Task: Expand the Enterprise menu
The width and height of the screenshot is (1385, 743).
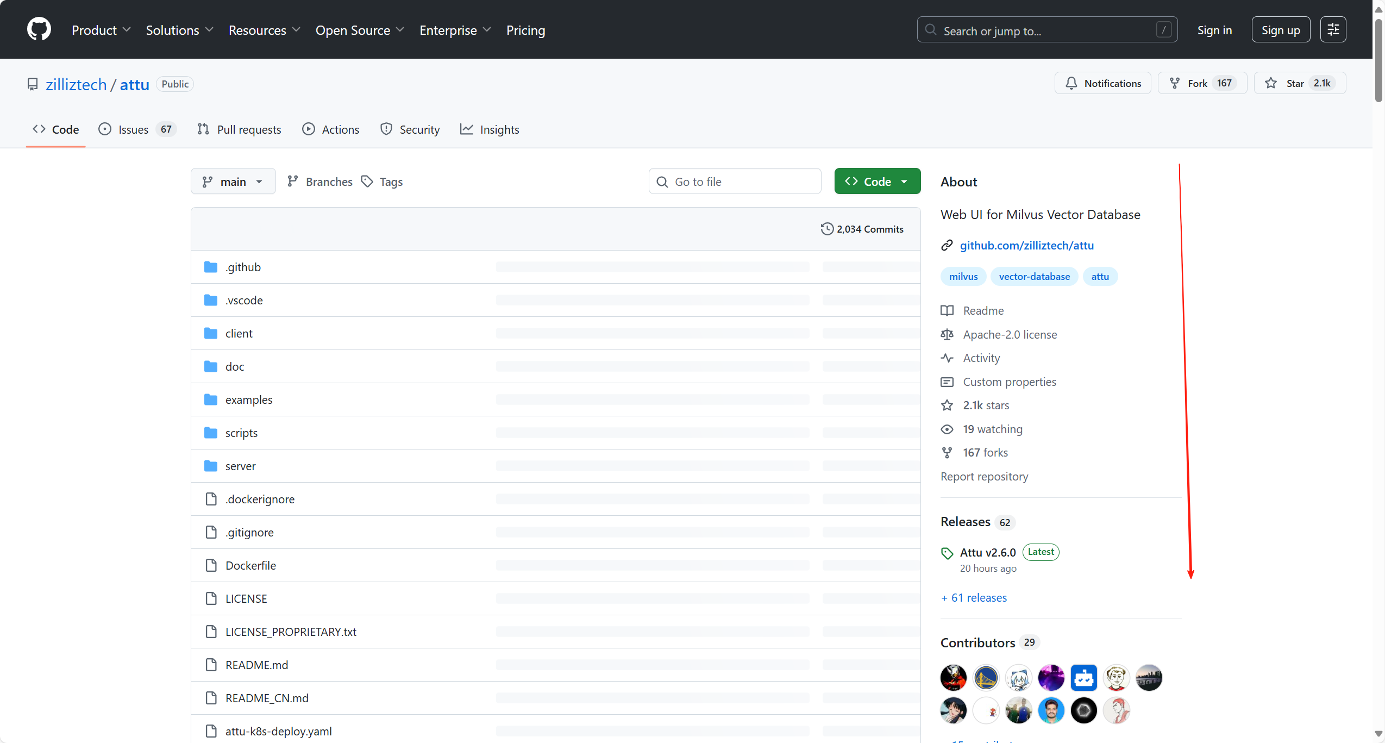Action: pyautogui.click(x=455, y=30)
